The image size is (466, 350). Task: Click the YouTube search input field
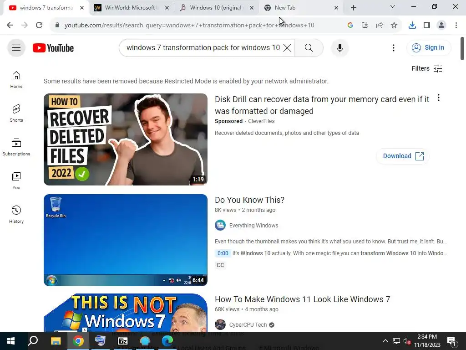[x=203, y=47]
